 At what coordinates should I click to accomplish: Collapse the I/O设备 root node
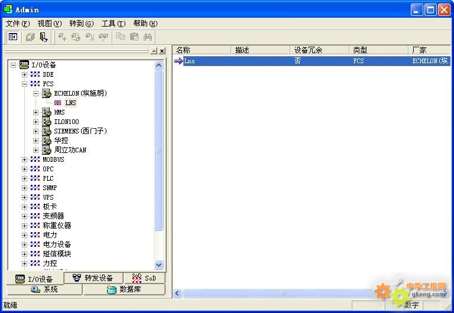13,65
